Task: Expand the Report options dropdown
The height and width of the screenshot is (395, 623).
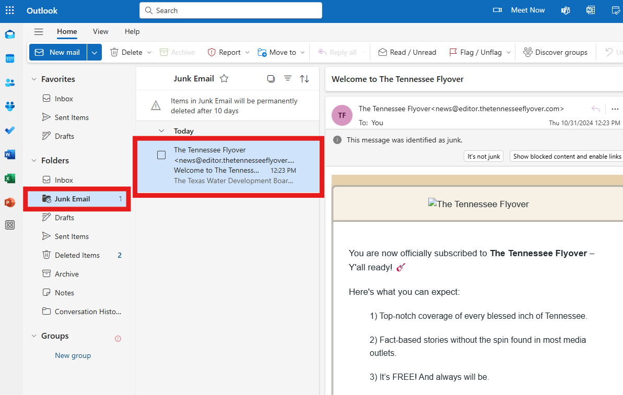Action: [x=247, y=52]
